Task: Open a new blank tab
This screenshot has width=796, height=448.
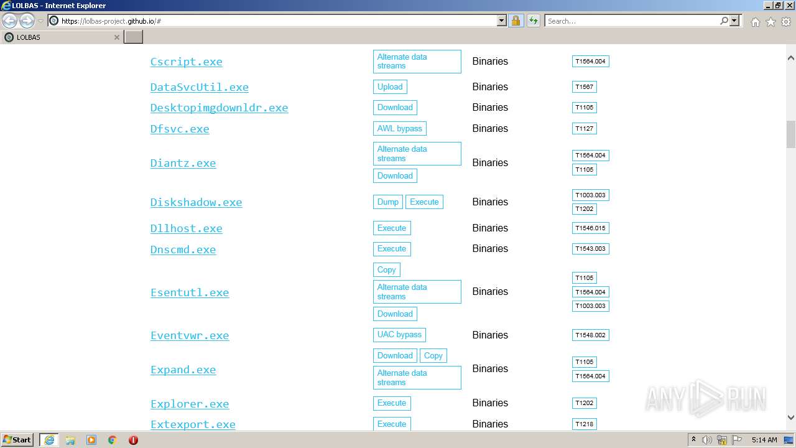Action: point(134,37)
